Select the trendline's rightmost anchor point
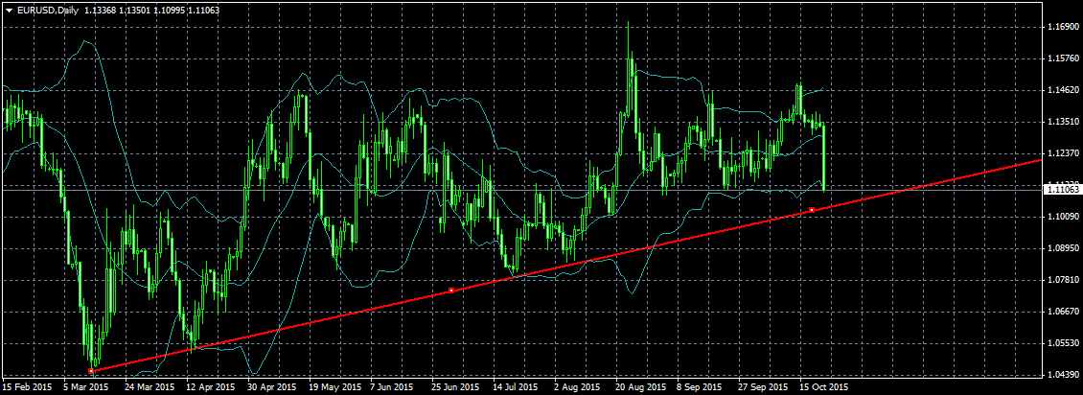1083x395 pixels. 812,209
